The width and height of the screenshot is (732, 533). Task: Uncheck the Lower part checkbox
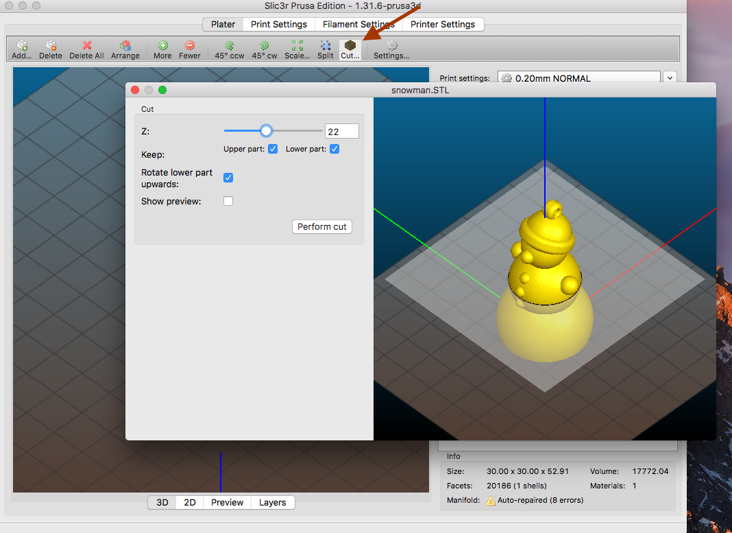pyautogui.click(x=334, y=149)
